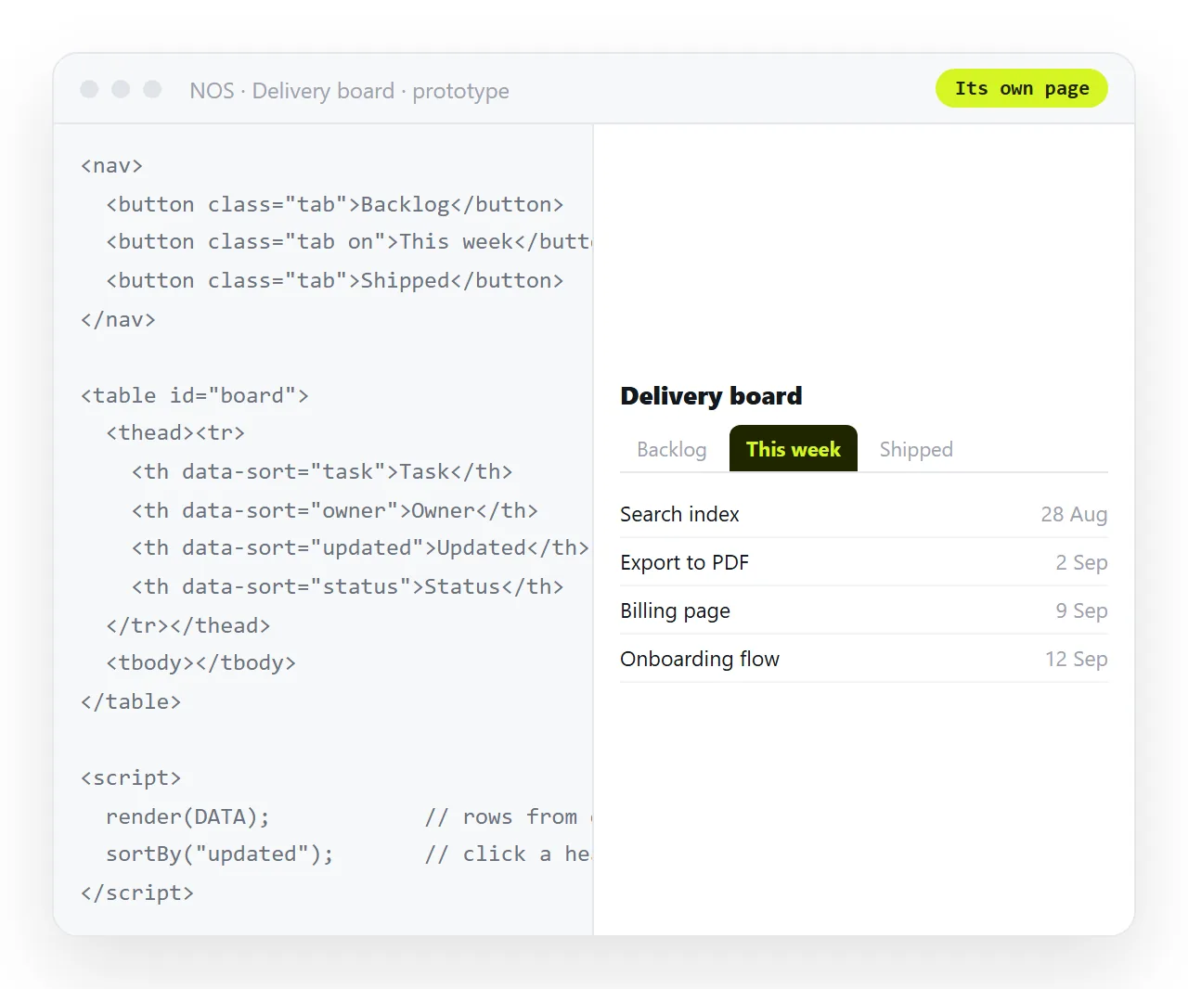Screen dimensions: 1188x989
Task: Click the middle gray window dot
Action: point(121,89)
